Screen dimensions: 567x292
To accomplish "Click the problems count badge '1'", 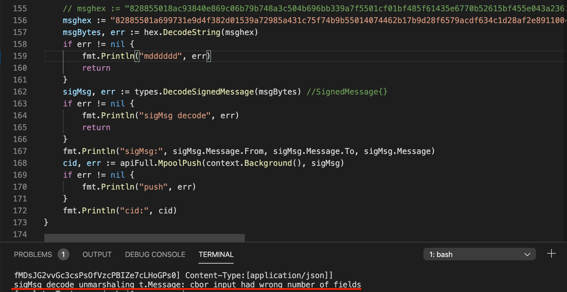I will pyautogui.click(x=63, y=254).
